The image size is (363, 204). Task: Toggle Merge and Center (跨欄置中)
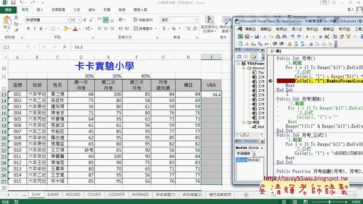[x=143, y=29]
